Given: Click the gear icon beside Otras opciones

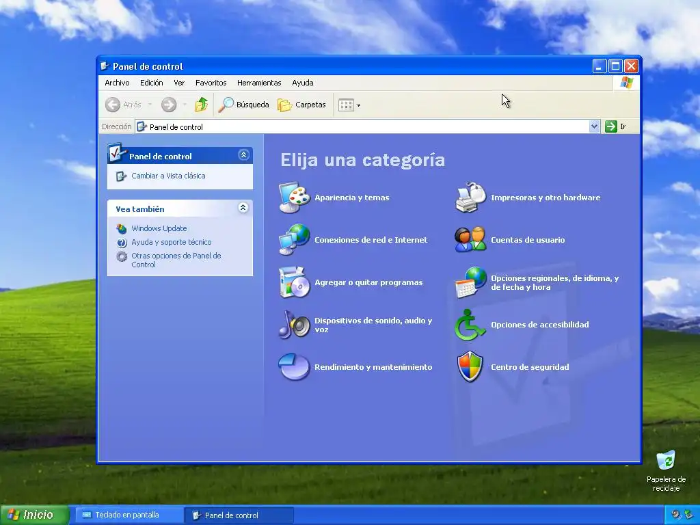Looking at the screenshot, I should [x=122, y=256].
